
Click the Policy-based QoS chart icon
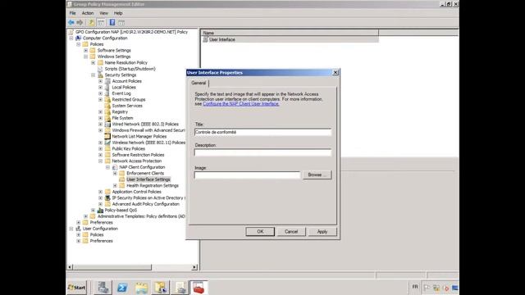(x=100, y=210)
